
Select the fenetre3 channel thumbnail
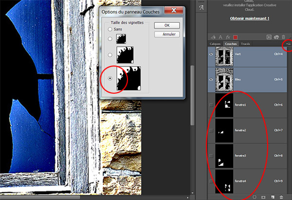(x=225, y=156)
